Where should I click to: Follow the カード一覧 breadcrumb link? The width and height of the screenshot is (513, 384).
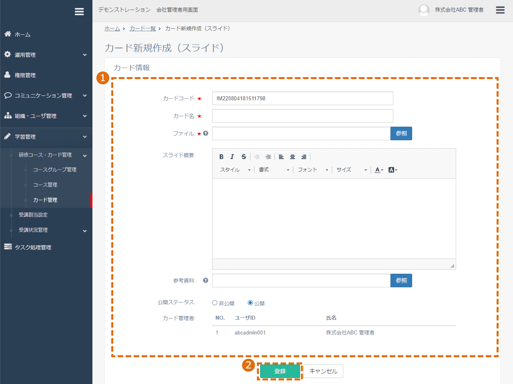pos(142,28)
